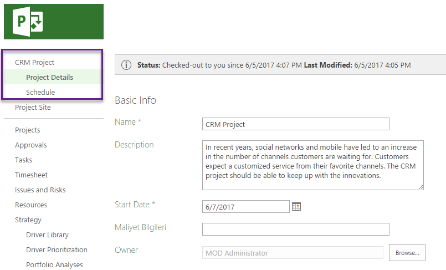Open the Schedule page
Viewport: 446px width, 270px height.
point(40,92)
